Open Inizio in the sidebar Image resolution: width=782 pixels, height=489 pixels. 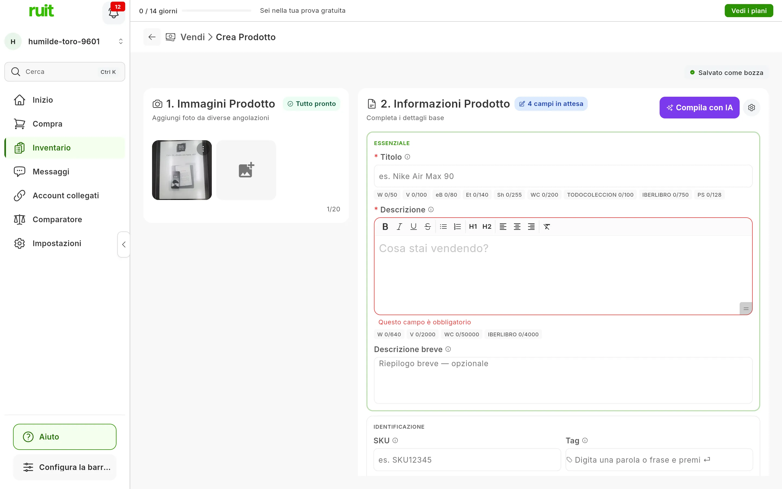[65, 100]
